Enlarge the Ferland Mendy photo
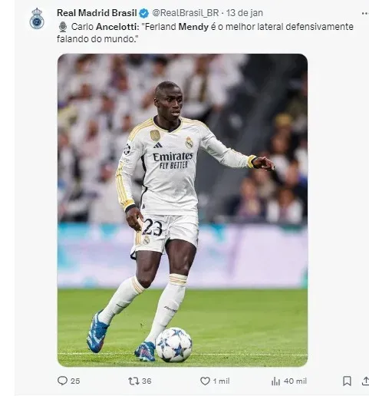369x396 pixels. click(x=183, y=210)
